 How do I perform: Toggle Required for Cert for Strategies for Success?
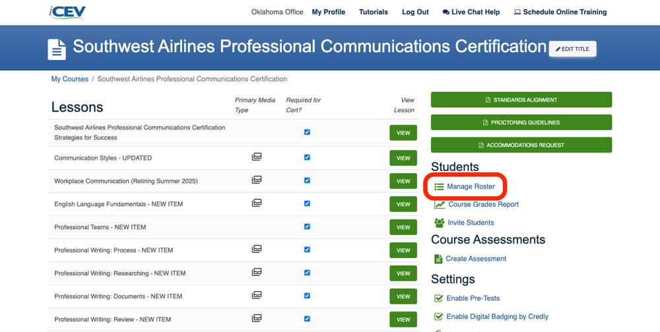(307, 132)
